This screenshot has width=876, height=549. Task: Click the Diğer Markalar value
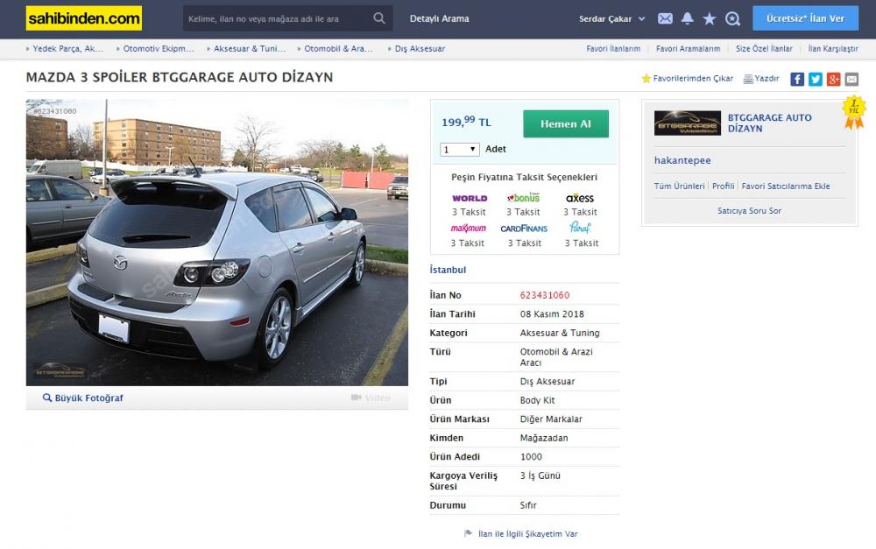point(551,419)
